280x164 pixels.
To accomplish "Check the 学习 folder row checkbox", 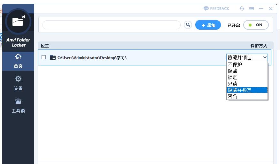I will pyautogui.click(x=43, y=57).
